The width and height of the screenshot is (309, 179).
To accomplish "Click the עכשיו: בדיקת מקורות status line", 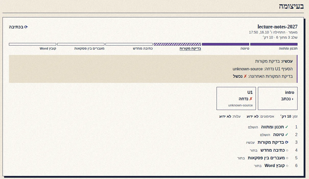I will [274, 61].
